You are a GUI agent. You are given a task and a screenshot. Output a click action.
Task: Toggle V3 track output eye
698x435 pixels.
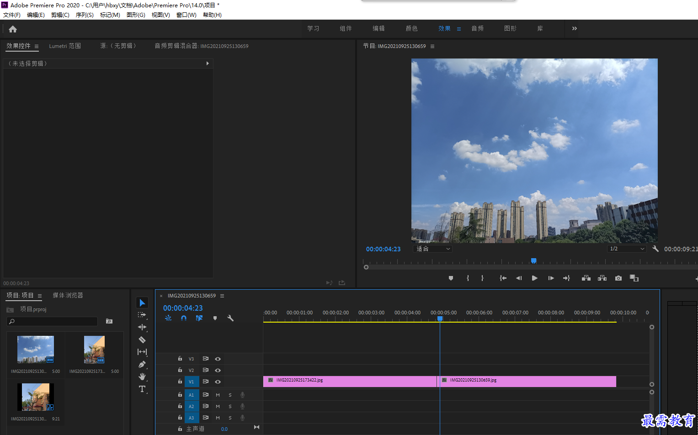pos(218,359)
